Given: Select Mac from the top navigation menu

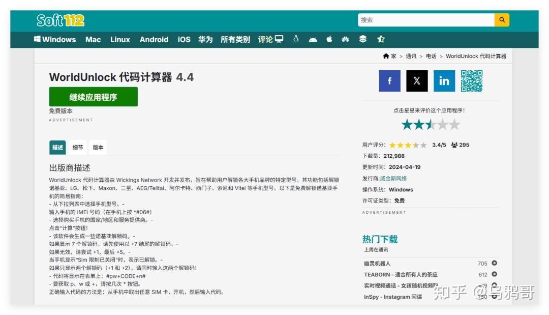Looking at the screenshot, I should 93,39.
